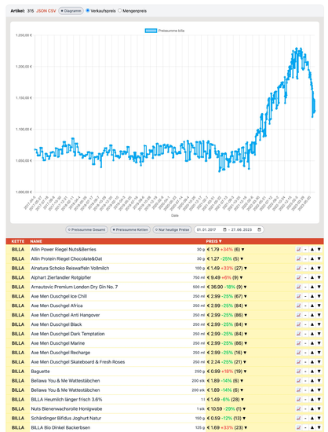Enable Preissumme Gesamt toggle
The width and height of the screenshot is (328, 432).
(86, 229)
